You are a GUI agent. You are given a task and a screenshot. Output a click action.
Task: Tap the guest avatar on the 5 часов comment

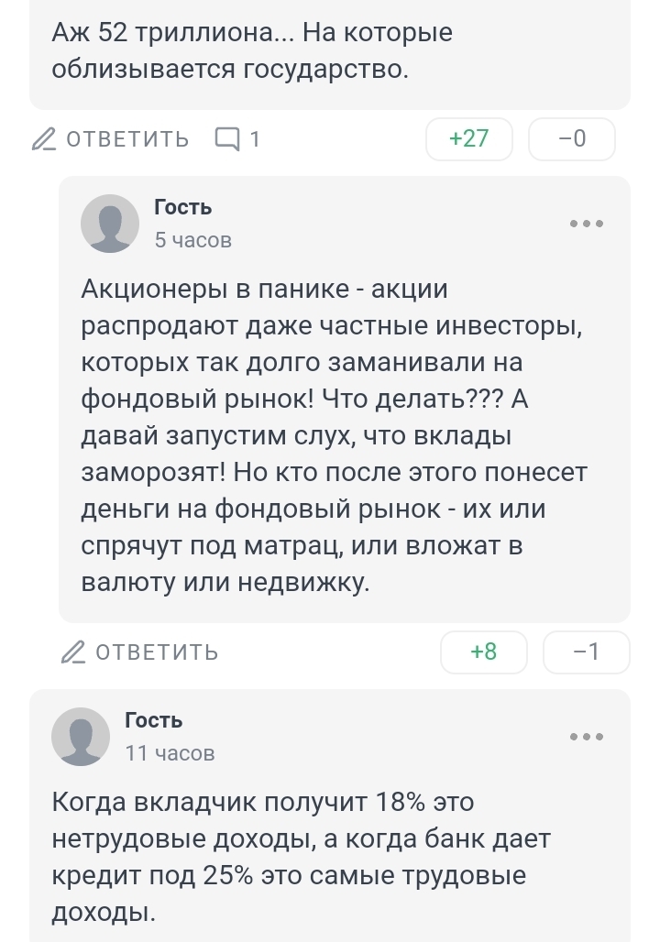point(110,224)
